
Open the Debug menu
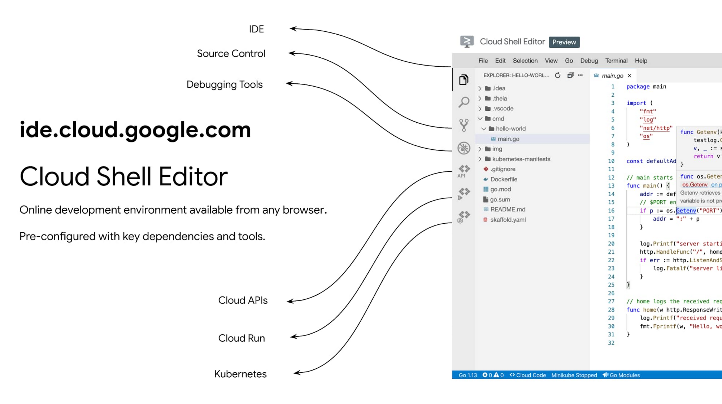pos(588,61)
